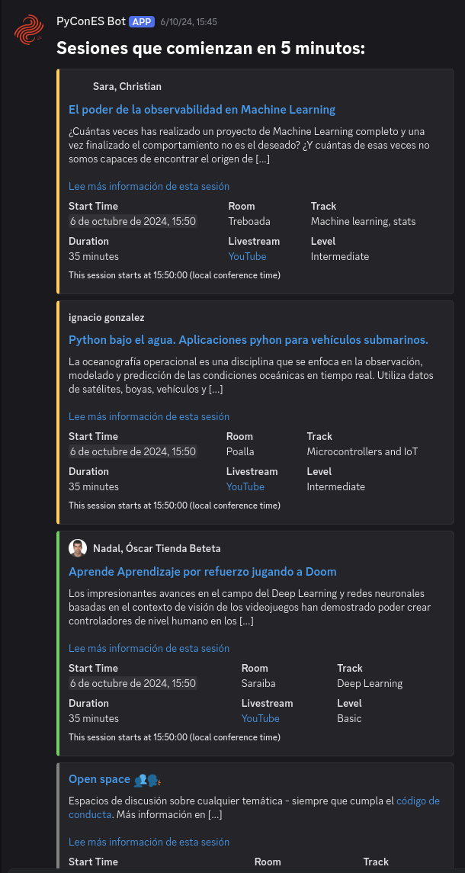Open the YouTube livestream for the Treboada room session
The image size is (465, 873).
pos(247,256)
